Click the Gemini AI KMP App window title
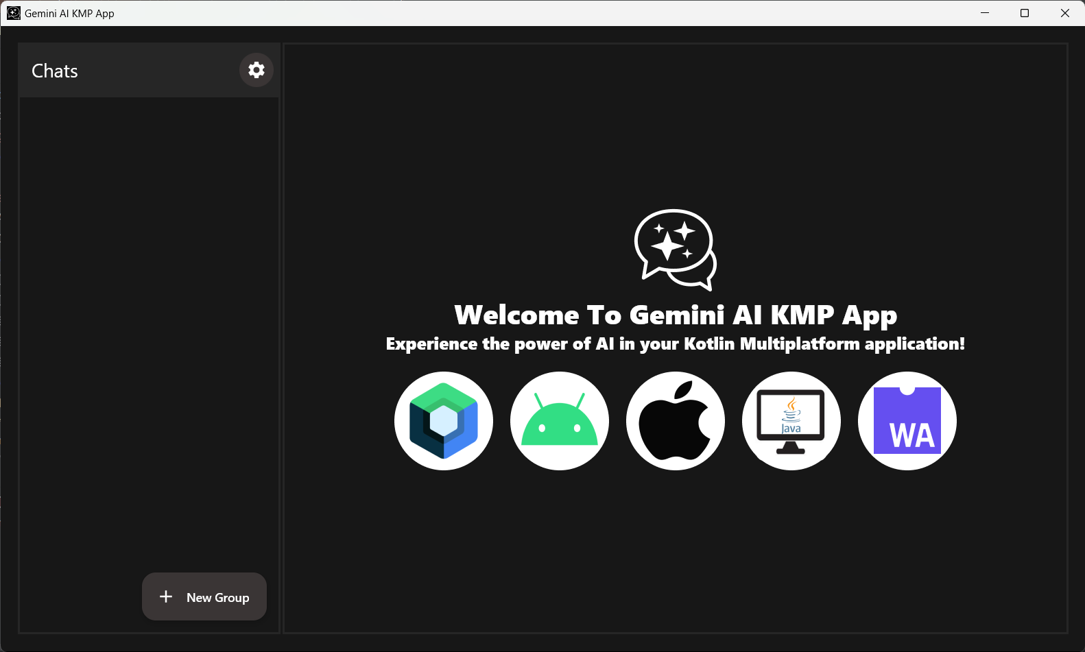Screen dimensions: 1085x652 click(69, 13)
